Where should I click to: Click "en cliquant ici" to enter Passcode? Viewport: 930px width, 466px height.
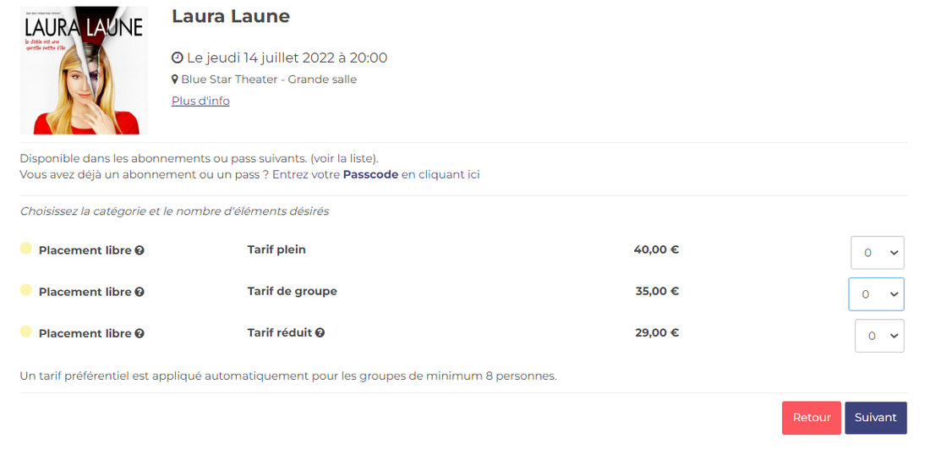point(440,175)
